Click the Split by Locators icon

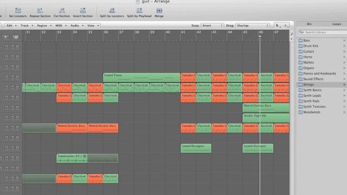(x=112, y=10)
